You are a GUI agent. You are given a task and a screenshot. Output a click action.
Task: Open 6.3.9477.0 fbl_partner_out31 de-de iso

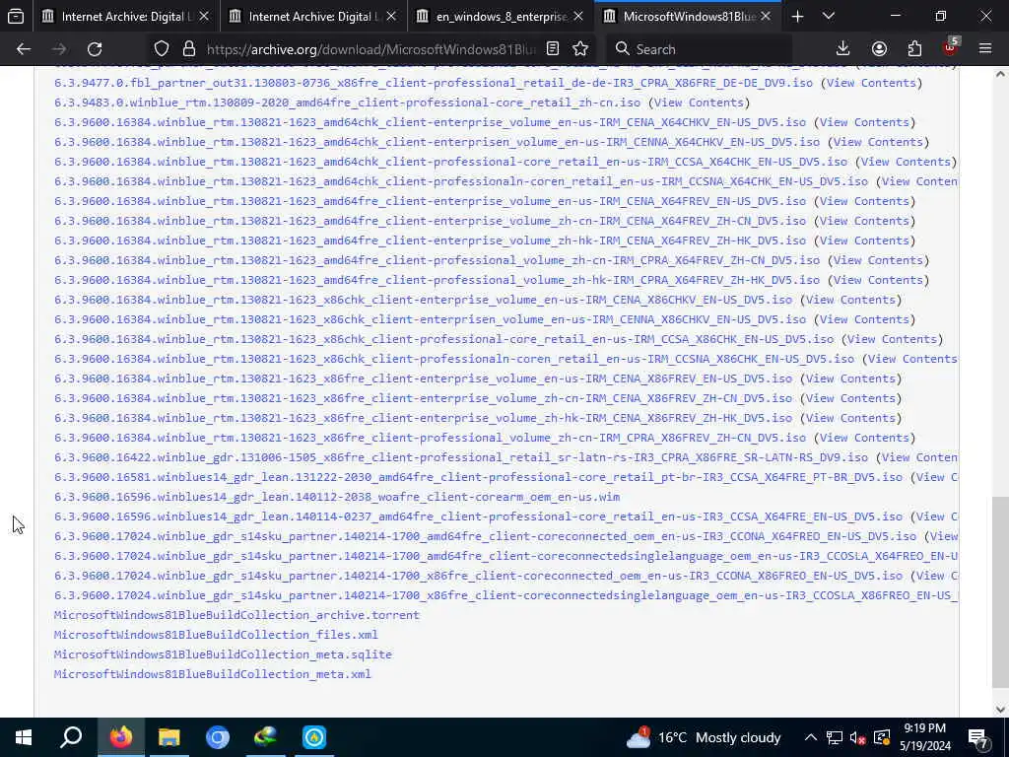(x=434, y=83)
